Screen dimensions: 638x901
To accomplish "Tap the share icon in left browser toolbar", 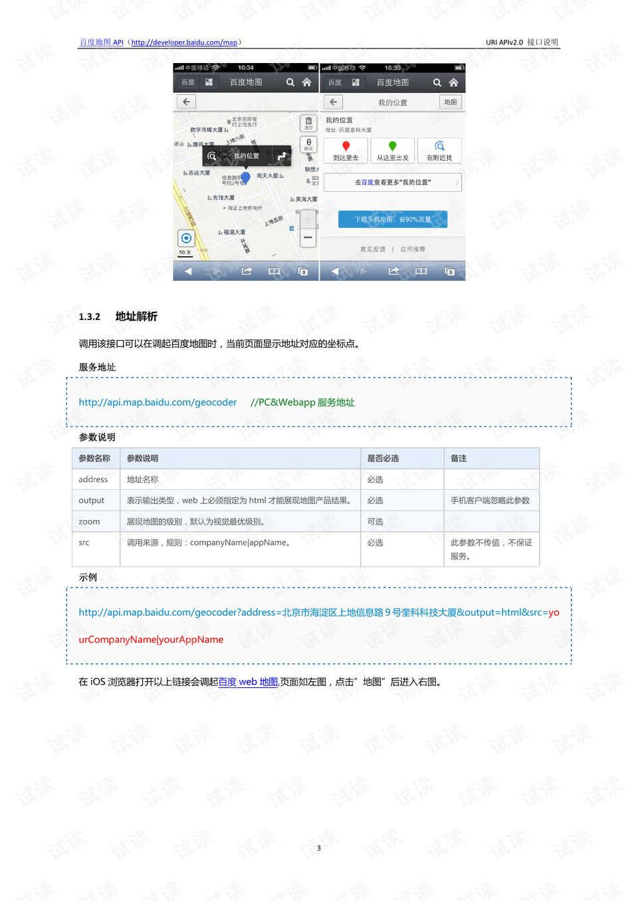I will point(247,271).
